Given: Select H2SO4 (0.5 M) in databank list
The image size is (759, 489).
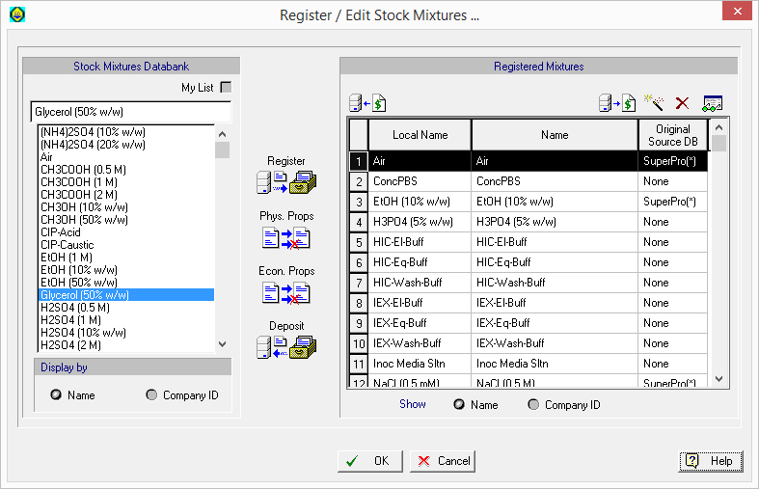Looking at the screenshot, I should click(125, 308).
